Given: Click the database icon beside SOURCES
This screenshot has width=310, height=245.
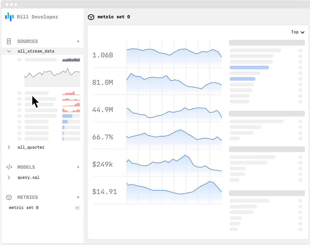Looking at the screenshot, I should tap(9, 41).
